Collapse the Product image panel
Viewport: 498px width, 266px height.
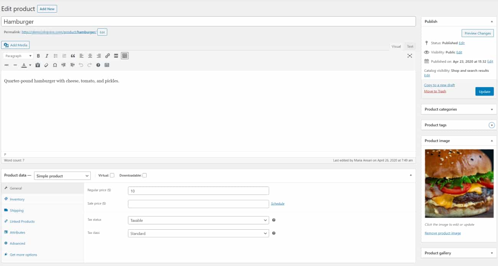[x=491, y=141]
